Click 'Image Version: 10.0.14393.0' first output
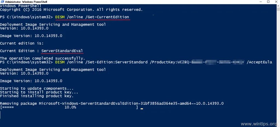 31,36
